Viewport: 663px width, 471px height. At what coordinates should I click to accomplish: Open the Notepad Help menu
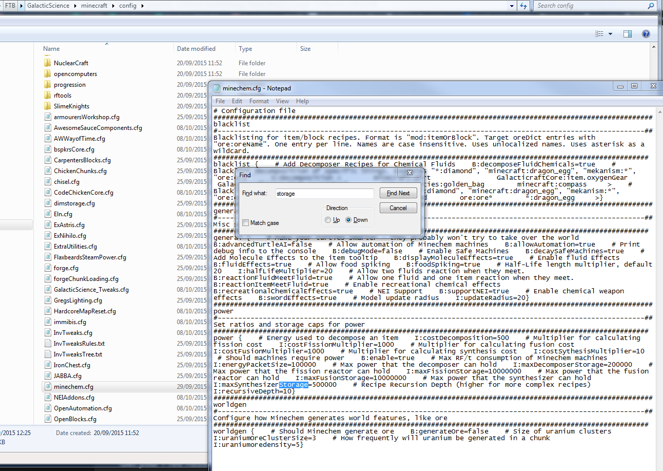click(302, 101)
